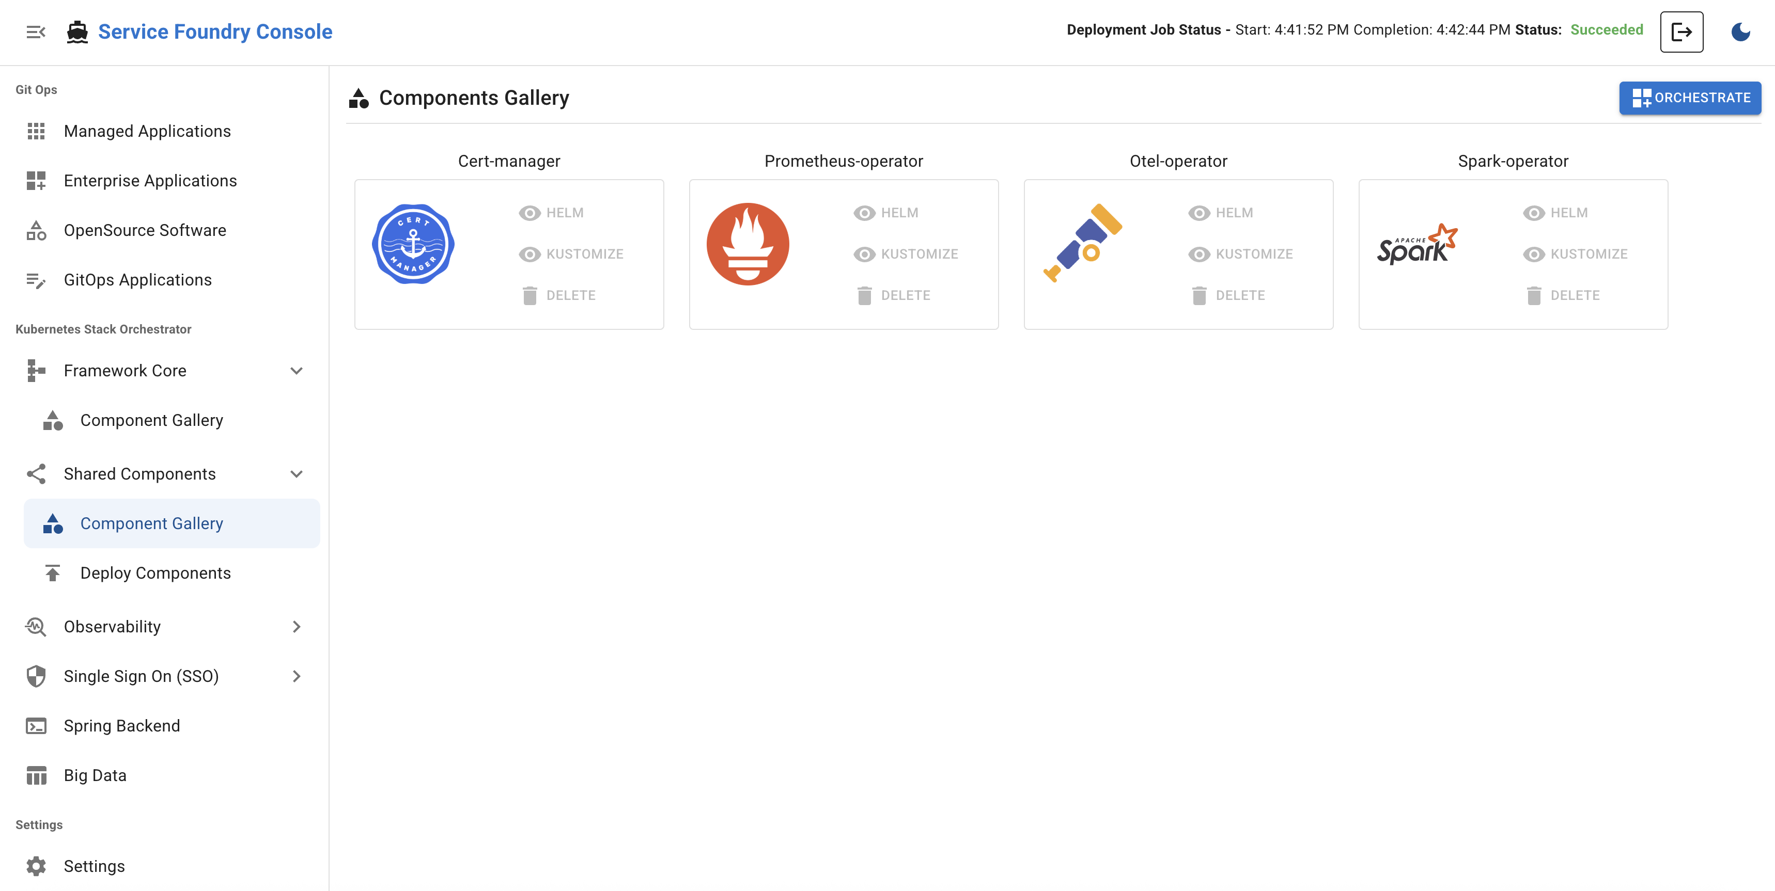View KUSTOMIZE for Prometheus-operator
Viewport: 1775px width, 891px height.
point(906,254)
